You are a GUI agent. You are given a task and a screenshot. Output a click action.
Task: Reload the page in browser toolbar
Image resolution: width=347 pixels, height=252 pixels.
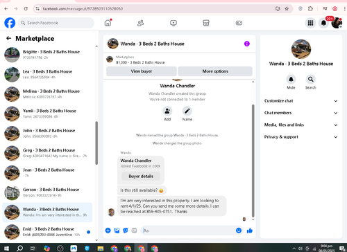(x=26, y=9)
